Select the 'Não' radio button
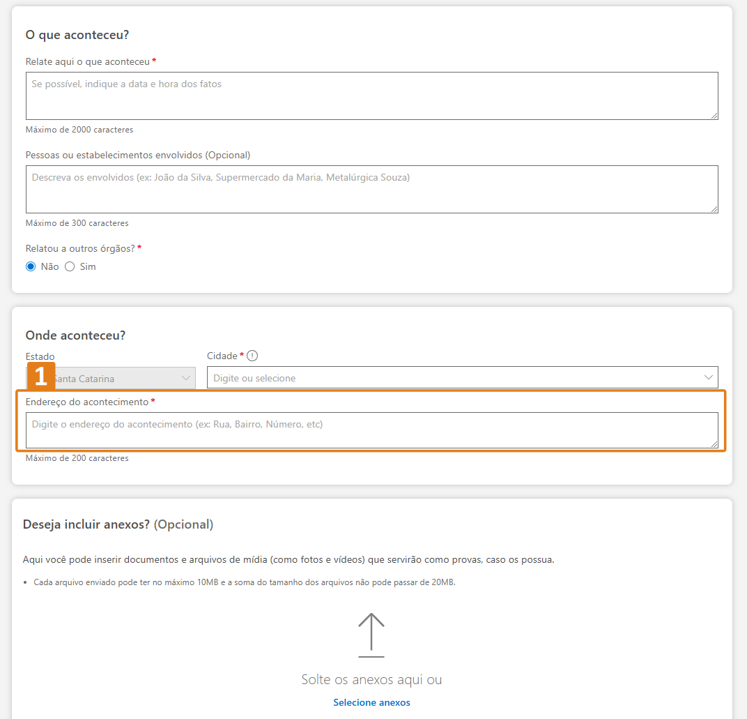The width and height of the screenshot is (747, 719). (31, 266)
